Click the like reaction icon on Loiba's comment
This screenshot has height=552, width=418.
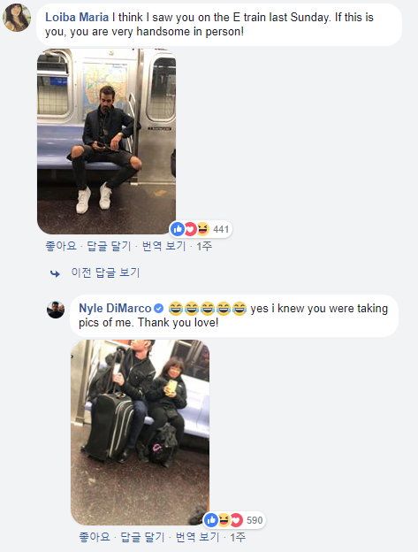coord(178,229)
